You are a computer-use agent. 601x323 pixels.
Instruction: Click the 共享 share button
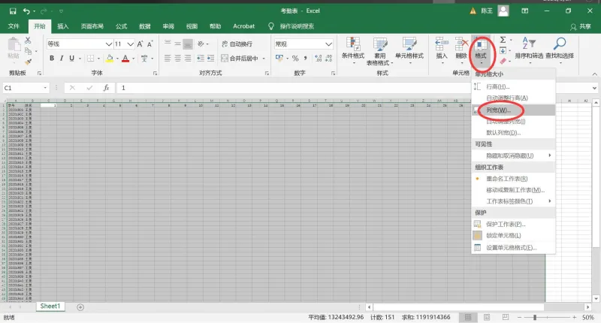pyautogui.click(x=580, y=26)
